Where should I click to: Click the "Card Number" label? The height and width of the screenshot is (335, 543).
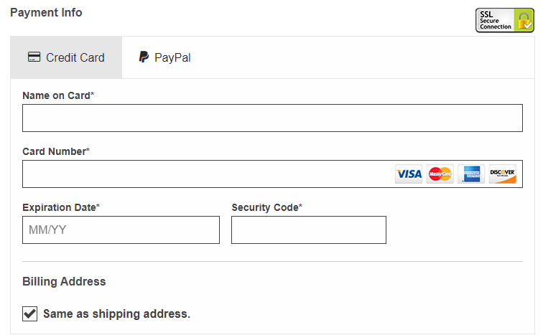[x=54, y=151]
